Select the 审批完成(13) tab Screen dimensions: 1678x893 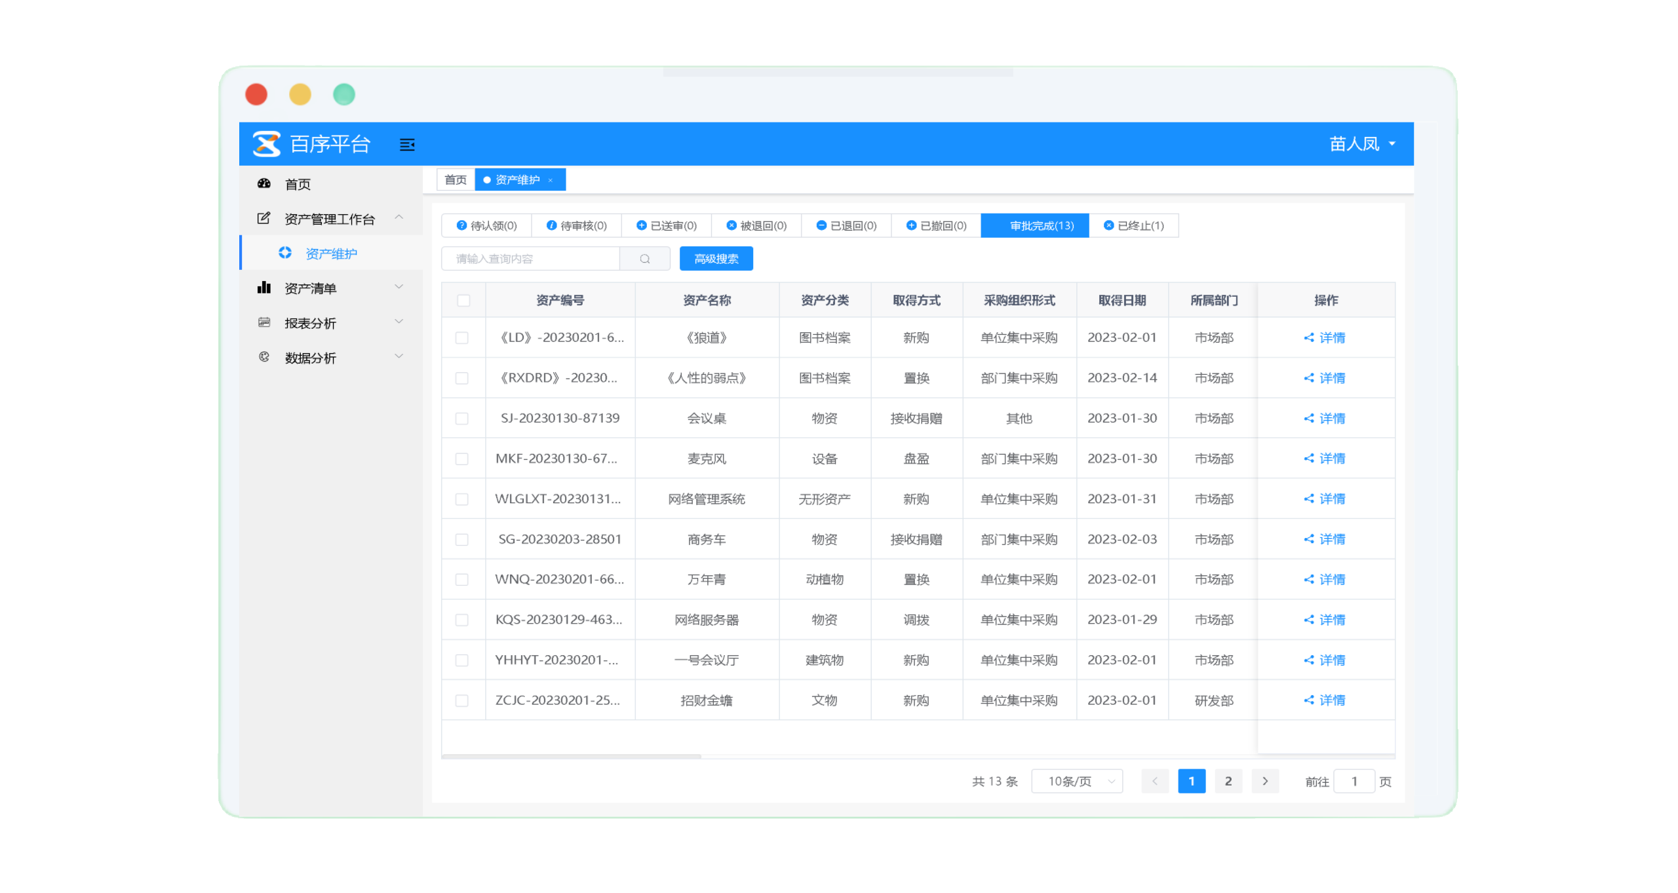1034,226
